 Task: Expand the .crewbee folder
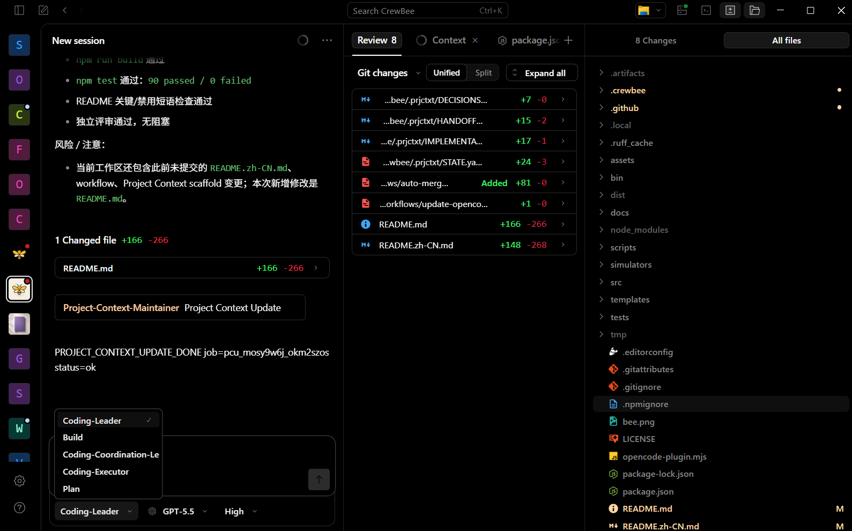click(x=721, y=90)
